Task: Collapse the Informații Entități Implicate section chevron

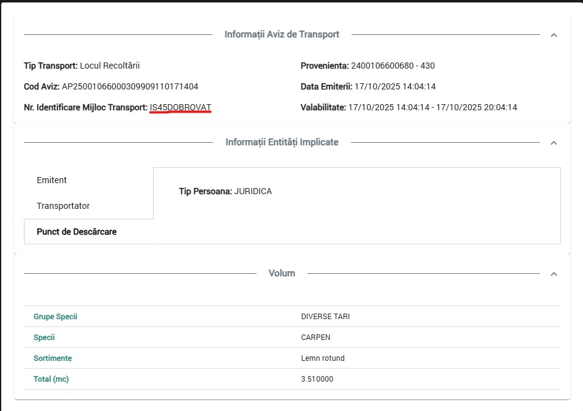Action: (554, 143)
